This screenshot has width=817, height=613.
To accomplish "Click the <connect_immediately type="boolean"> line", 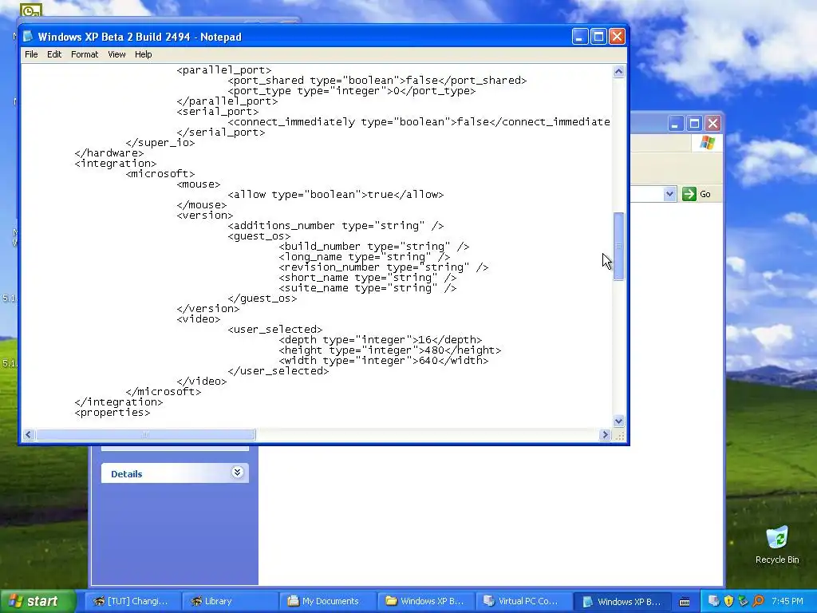I will [419, 122].
